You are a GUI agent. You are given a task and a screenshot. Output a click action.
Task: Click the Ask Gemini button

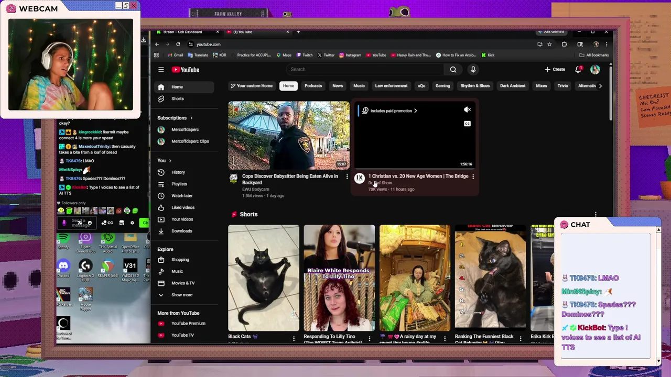(x=551, y=32)
